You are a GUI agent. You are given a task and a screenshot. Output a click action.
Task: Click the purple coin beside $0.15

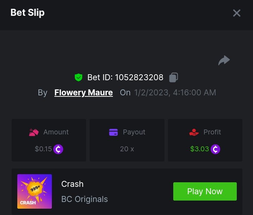(58, 149)
